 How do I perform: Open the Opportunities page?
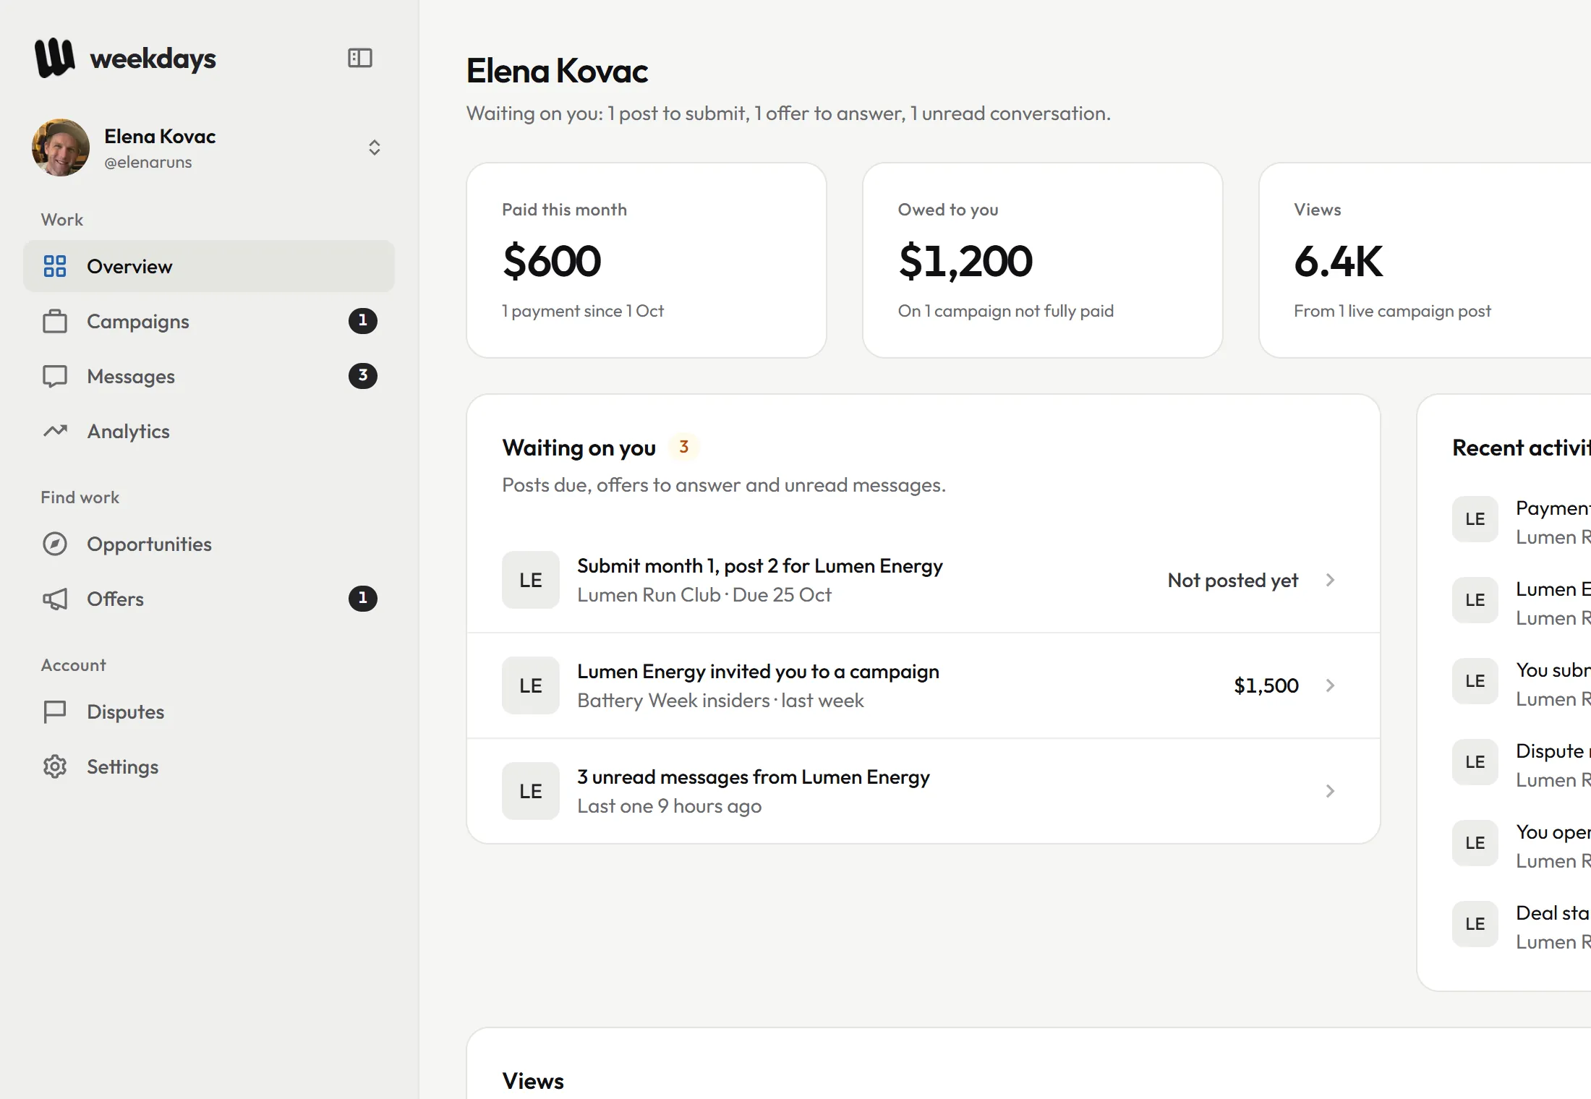point(209,544)
